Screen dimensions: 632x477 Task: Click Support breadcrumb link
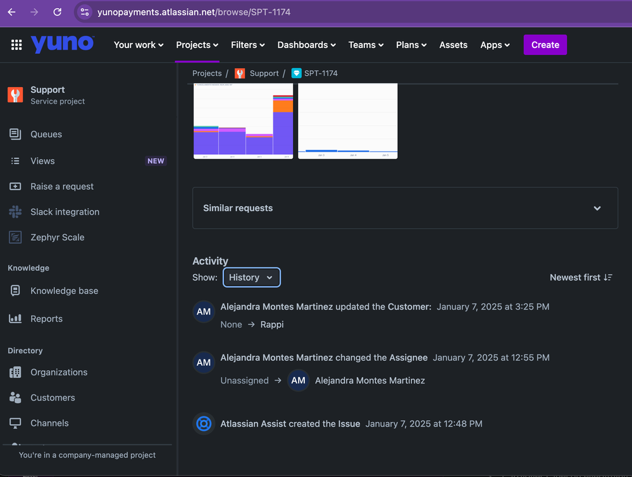264,73
